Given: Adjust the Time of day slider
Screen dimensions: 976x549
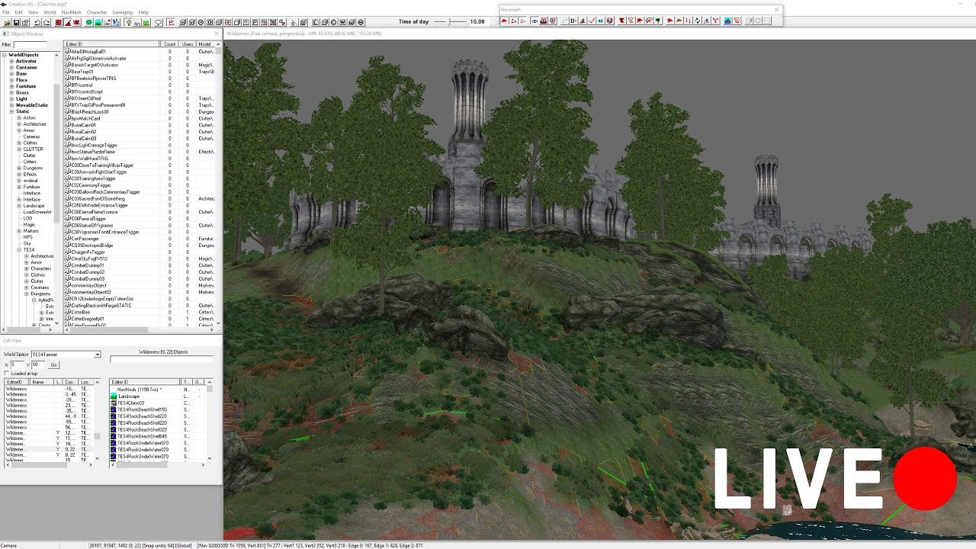Looking at the screenshot, I should [x=451, y=21].
